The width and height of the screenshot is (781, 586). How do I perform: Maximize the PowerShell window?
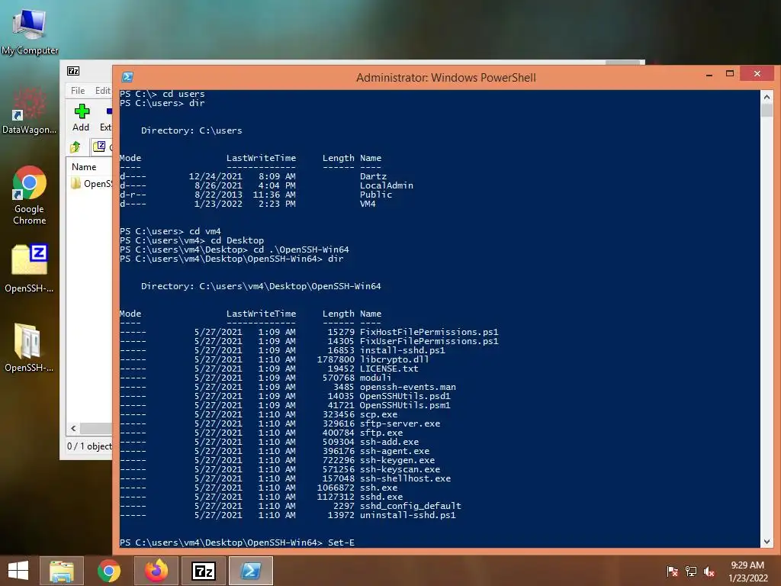point(730,74)
